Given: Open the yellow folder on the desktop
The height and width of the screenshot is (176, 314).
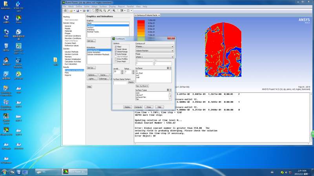Looking at the screenshot, I should click(x=55, y=62).
